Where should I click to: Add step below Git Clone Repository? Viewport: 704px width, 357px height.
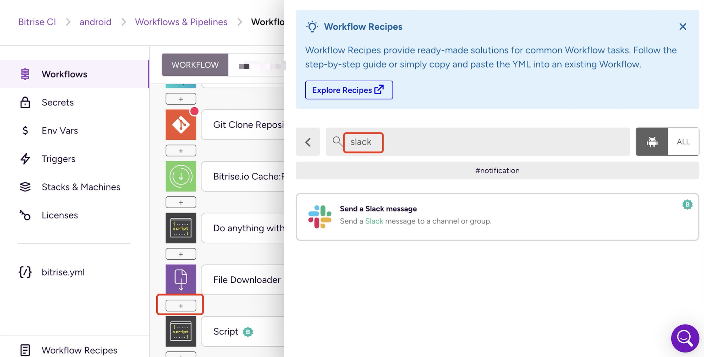pyautogui.click(x=181, y=150)
